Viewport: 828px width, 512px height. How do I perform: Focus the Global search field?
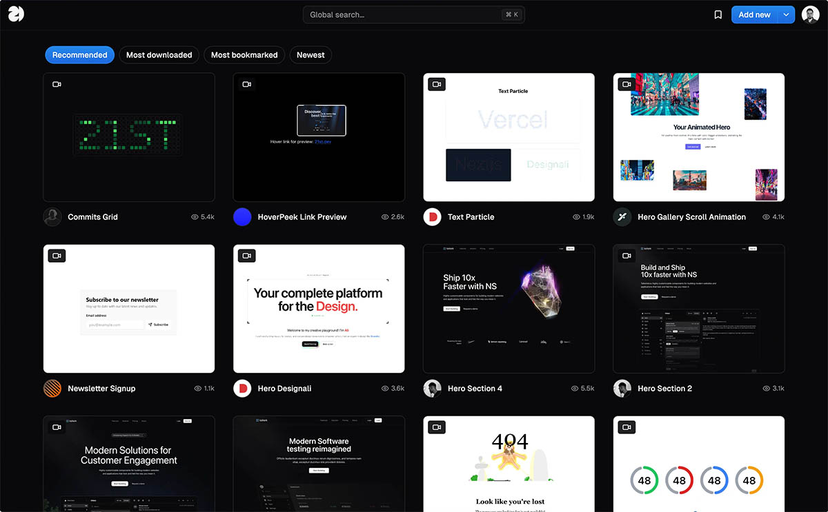click(404, 14)
